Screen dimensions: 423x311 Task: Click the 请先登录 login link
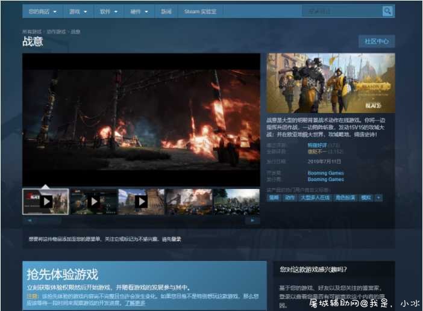[172, 239]
